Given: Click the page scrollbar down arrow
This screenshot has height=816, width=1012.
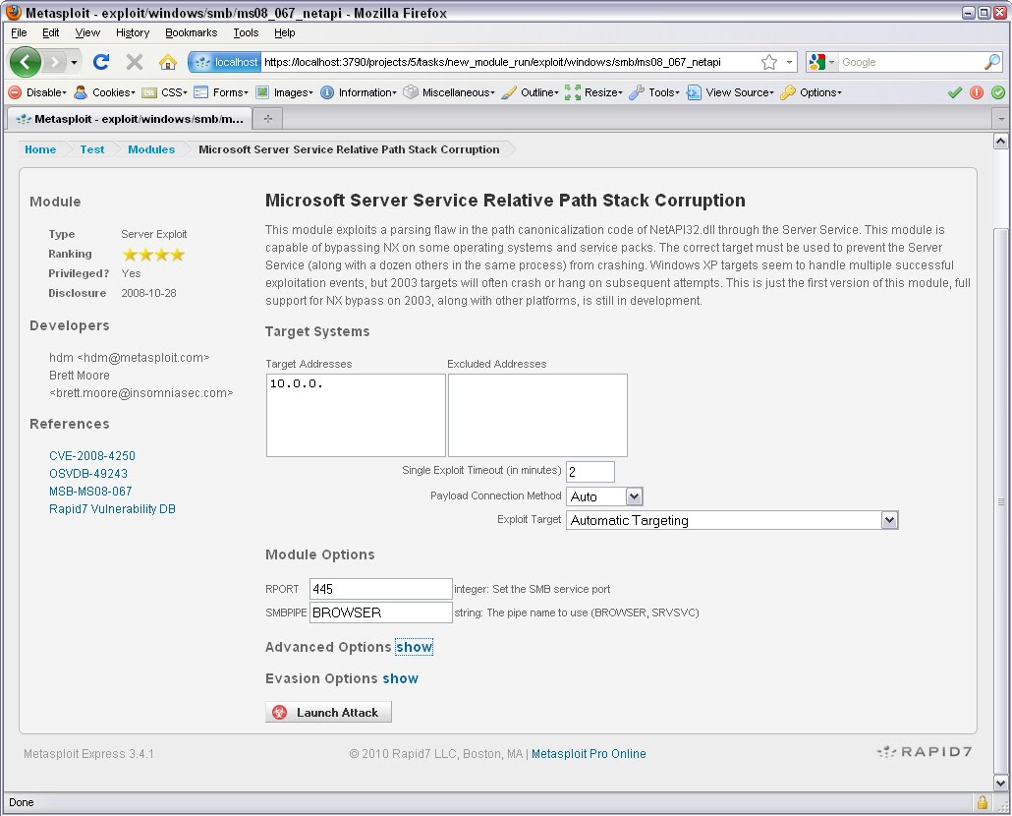Looking at the screenshot, I should click(x=1000, y=784).
